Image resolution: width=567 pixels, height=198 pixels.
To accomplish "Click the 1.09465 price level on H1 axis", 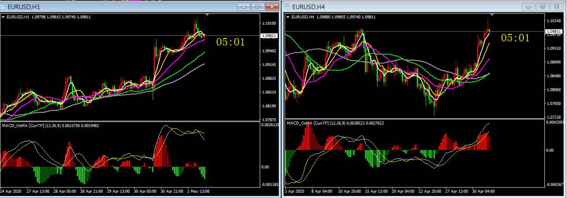I will [269, 51].
